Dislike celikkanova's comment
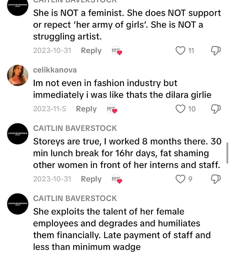 click(216, 109)
